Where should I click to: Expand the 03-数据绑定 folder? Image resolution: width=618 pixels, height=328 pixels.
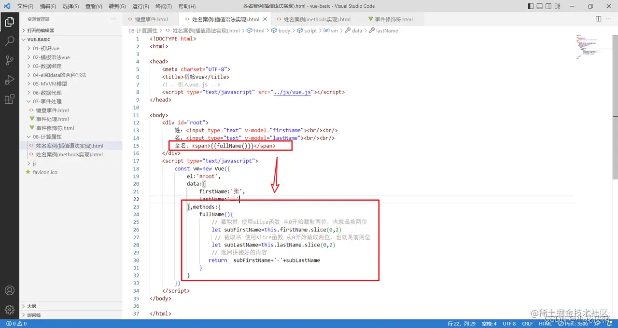pyautogui.click(x=71, y=66)
